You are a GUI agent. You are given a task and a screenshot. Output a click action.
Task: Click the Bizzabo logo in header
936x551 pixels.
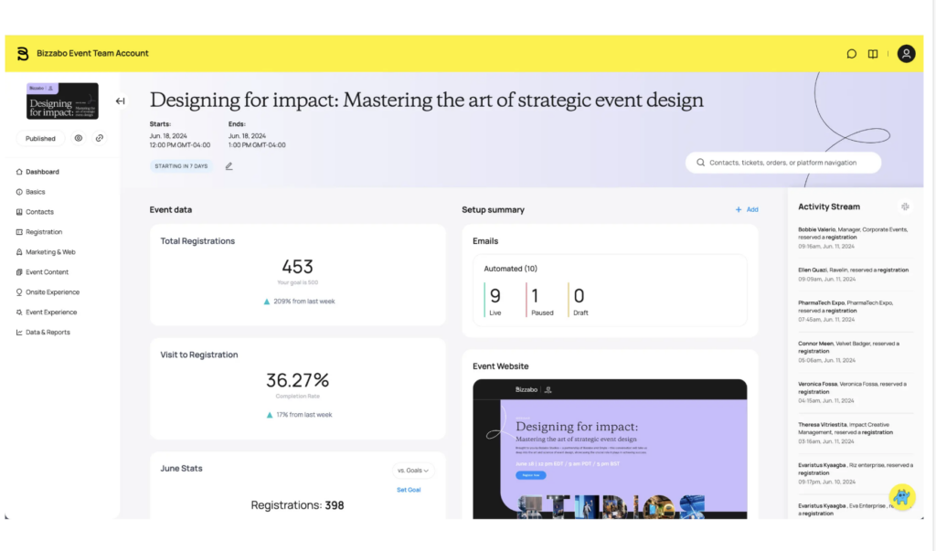23,54
